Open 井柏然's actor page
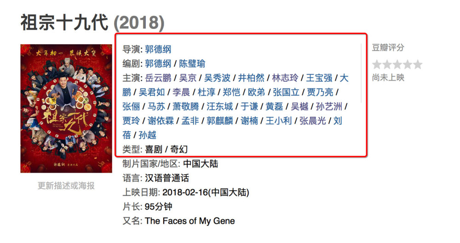Viewport: 460px width, 243px height. click(x=251, y=78)
